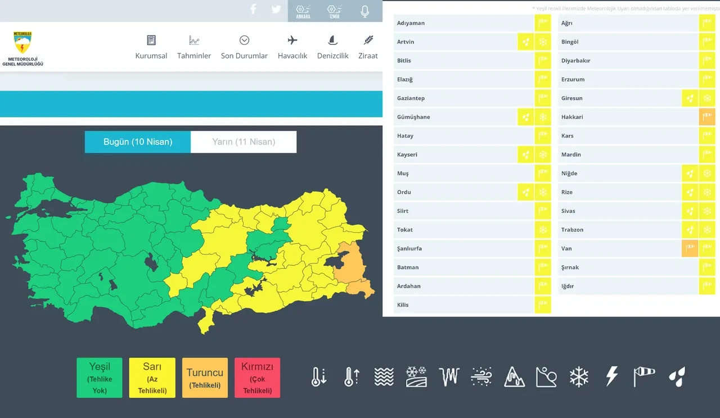
Task: Select the waves flood warning icon
Action: (x=384, y=376)
